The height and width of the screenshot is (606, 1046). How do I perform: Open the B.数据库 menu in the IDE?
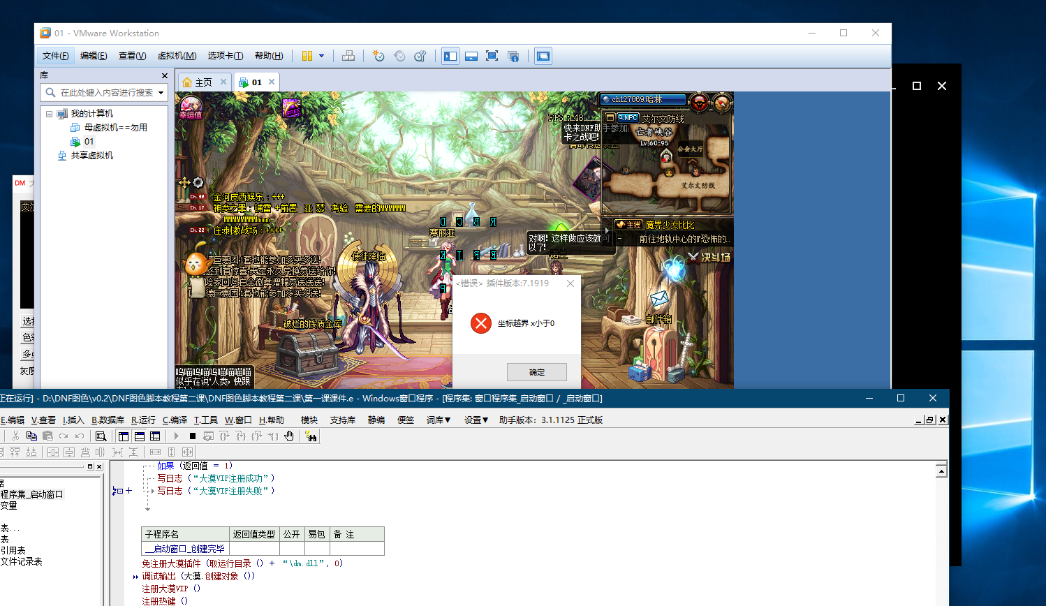[x=108, y=420]
